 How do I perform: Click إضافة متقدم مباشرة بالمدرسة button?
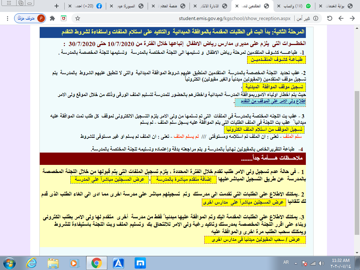(184, 180)
